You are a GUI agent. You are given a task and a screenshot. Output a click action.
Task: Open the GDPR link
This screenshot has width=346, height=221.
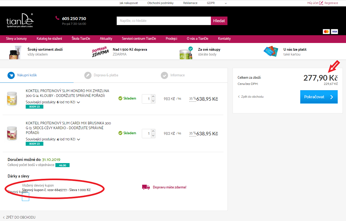(211, 3)
